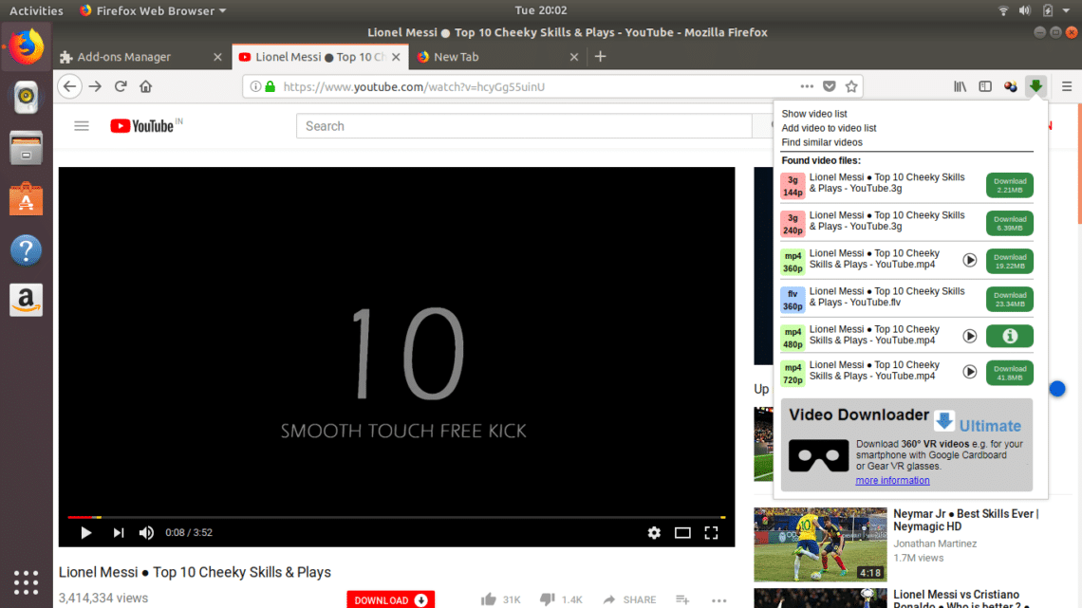Open YouTube guide hamburger menu
Viewport: 1082px width, 608px height.
[82, 125]
